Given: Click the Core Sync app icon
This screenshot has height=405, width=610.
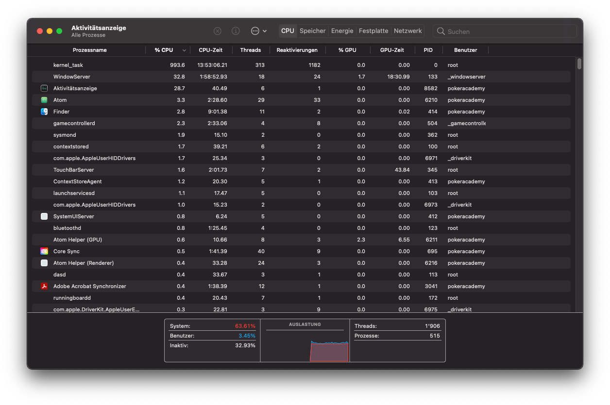Looking at the screenshot, I should pos(44,251).
